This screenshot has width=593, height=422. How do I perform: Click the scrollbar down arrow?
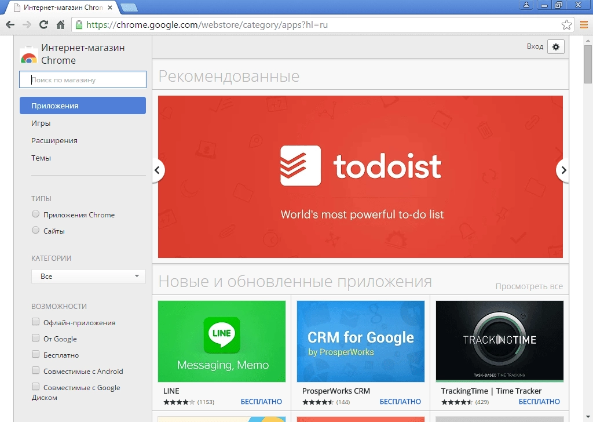pos(588,417)
